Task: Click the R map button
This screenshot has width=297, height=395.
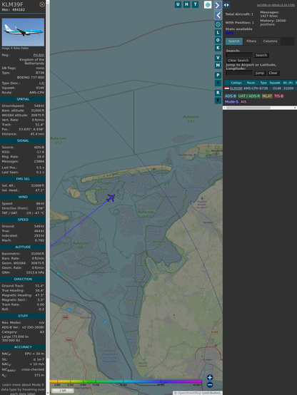Action: pyautogui.click(x=218, y=93)
